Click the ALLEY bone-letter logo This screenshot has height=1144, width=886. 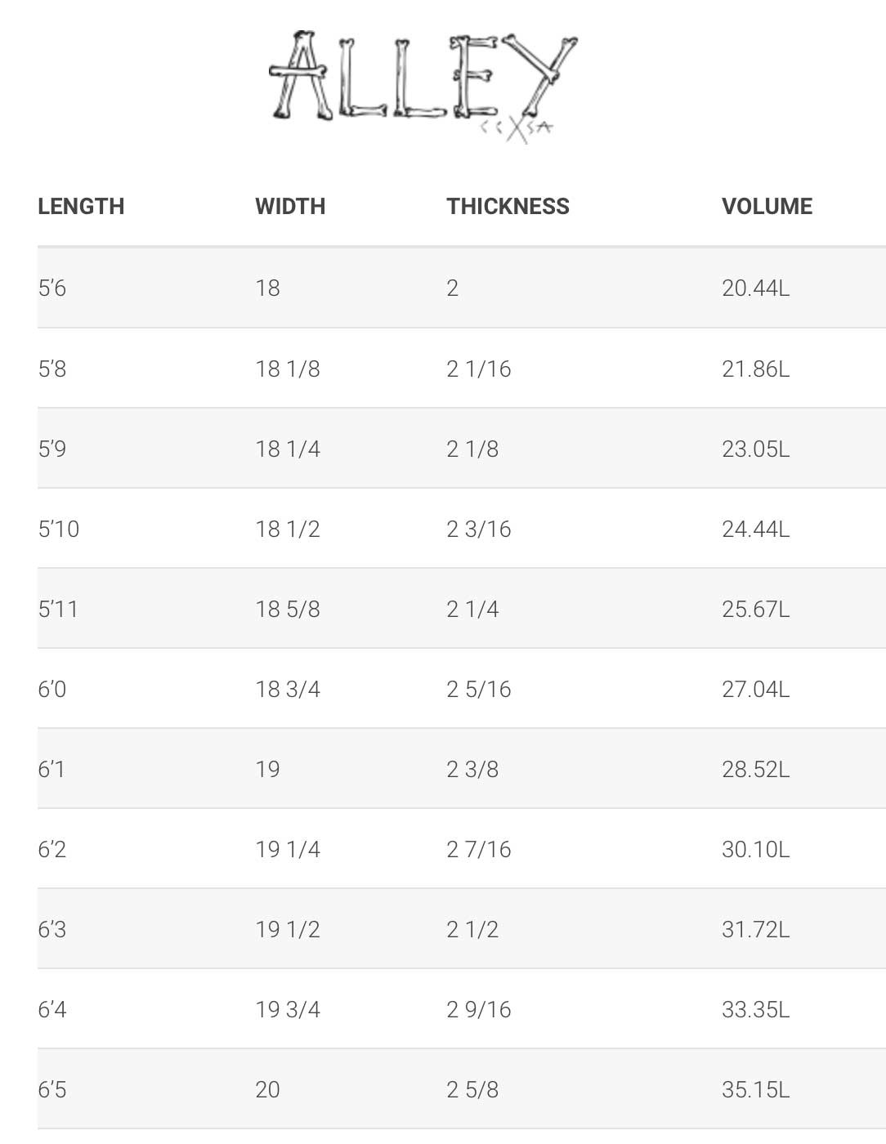(x=423, y=87)
